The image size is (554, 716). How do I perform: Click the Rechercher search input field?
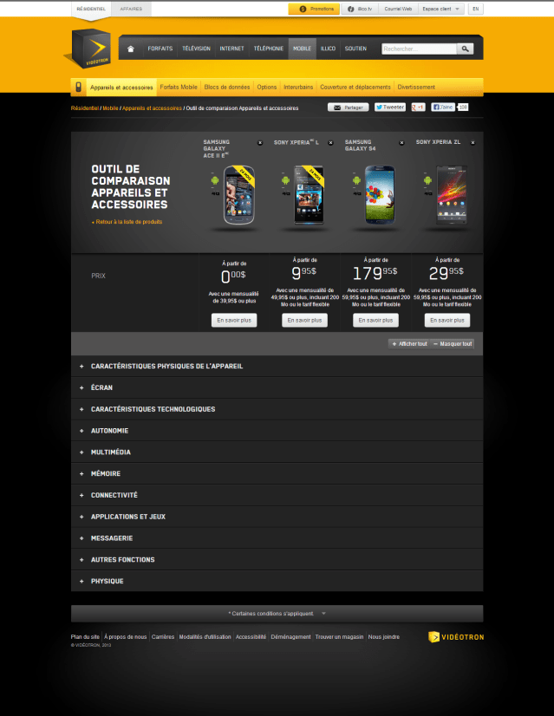point(419,49)
